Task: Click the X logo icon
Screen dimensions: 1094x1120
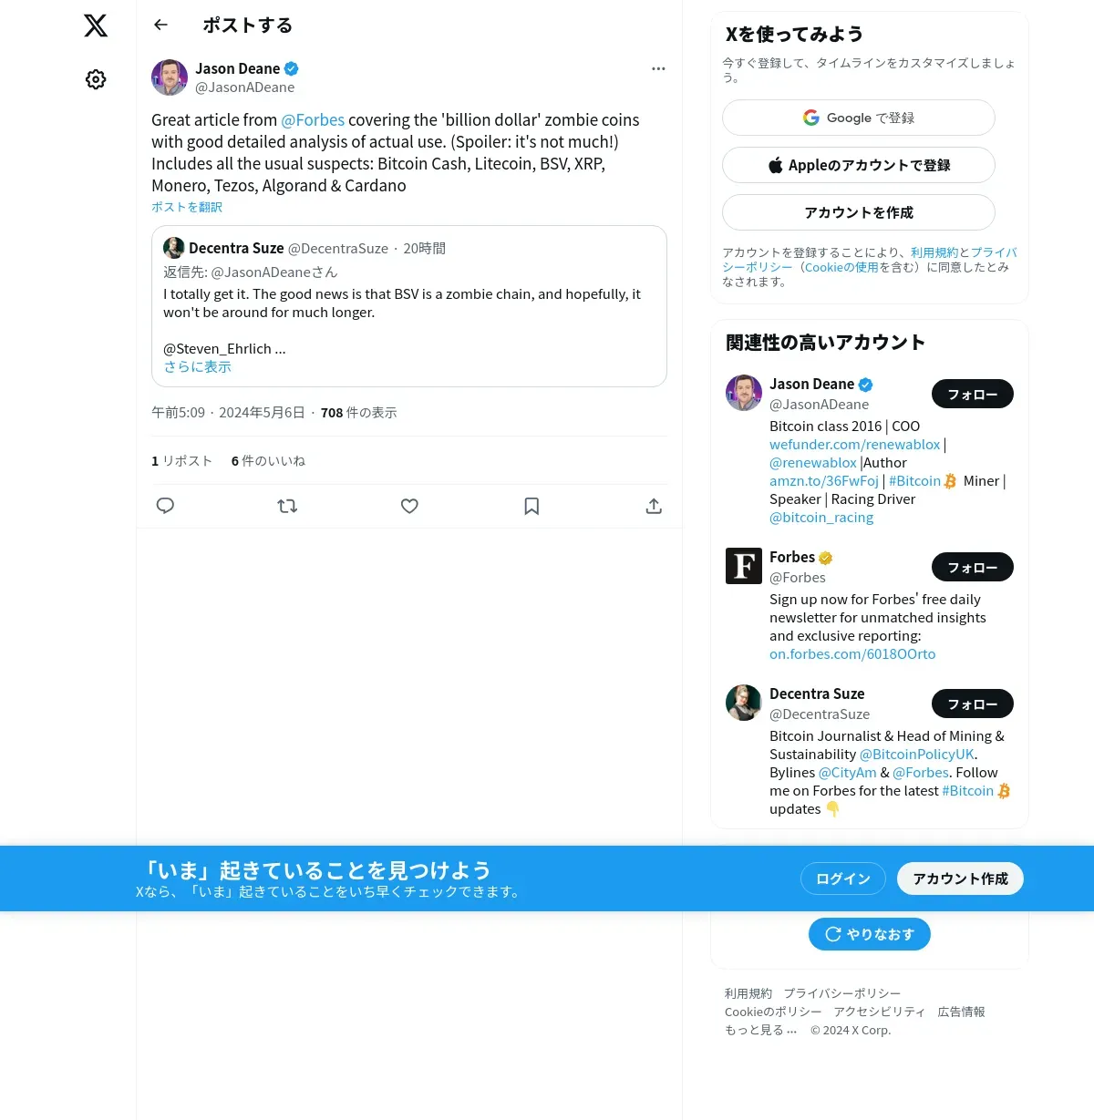Action: click(96, 26)
